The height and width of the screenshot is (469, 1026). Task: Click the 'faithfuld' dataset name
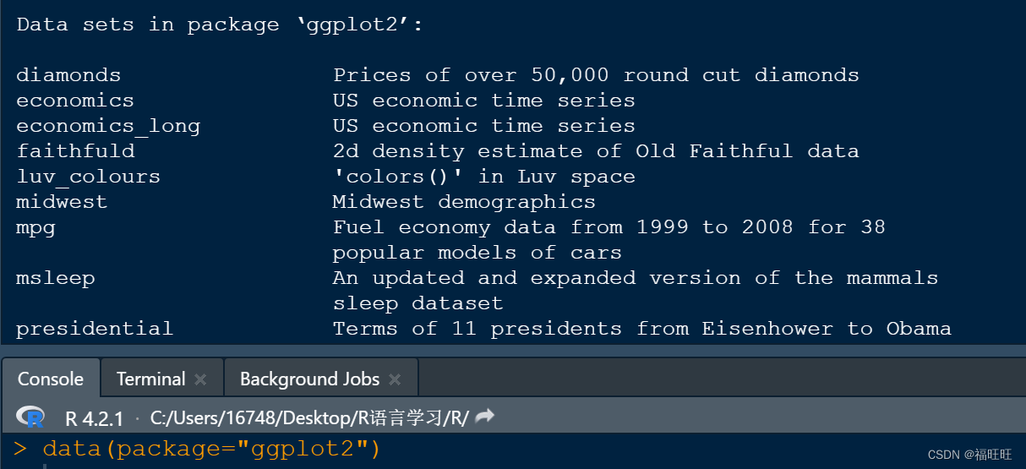click(x=75, y=151)
